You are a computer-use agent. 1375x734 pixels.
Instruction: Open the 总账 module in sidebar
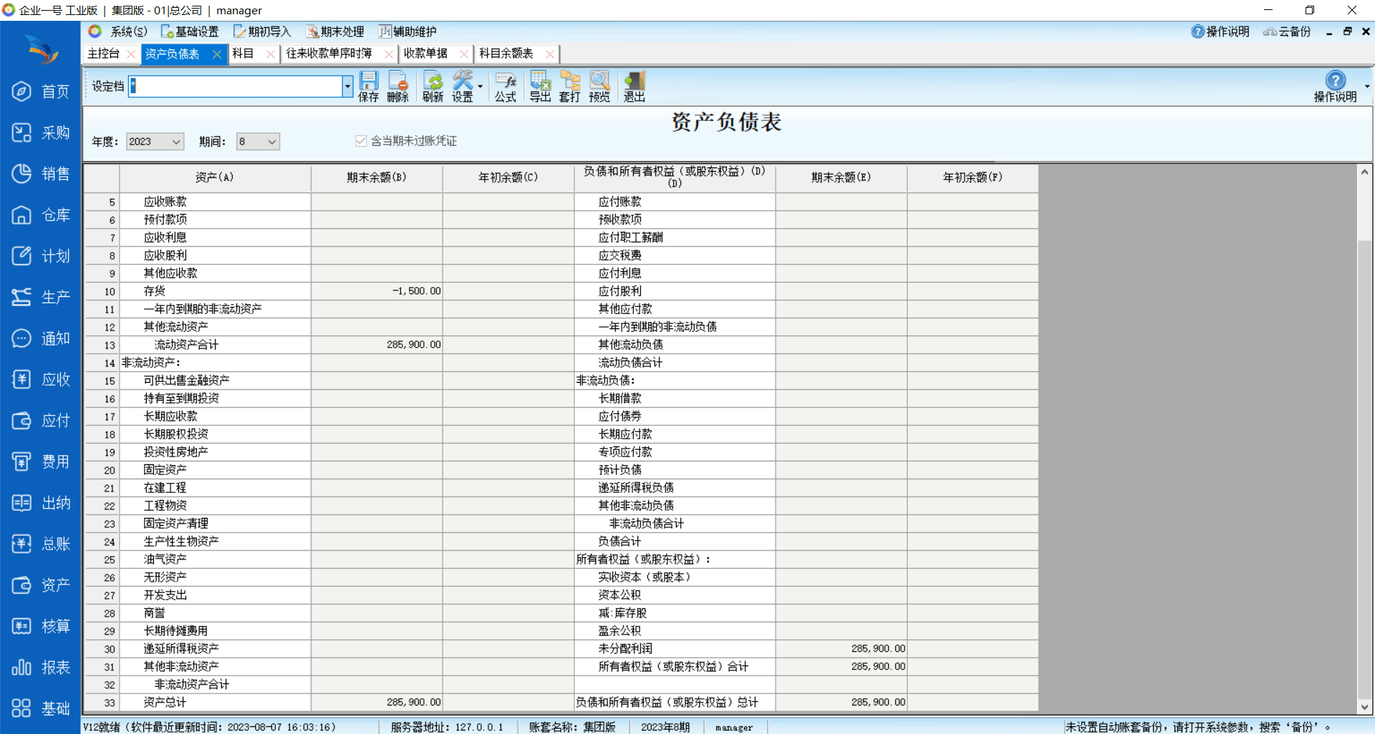click(41, 544)
